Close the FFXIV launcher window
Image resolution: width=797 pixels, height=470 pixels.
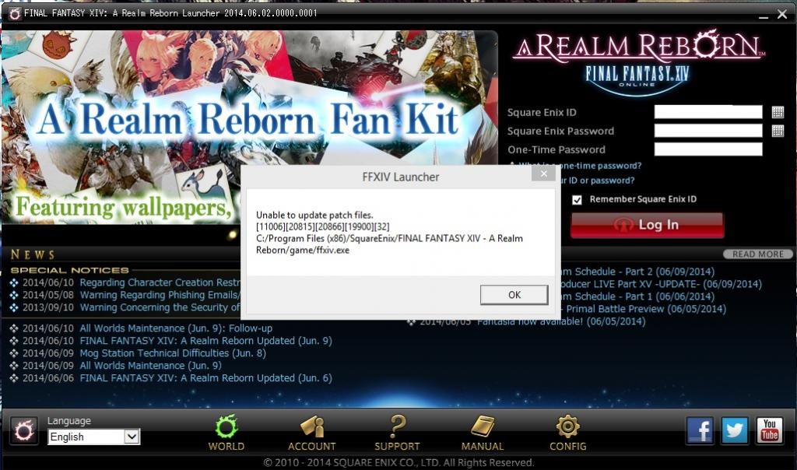pos(782,14)
